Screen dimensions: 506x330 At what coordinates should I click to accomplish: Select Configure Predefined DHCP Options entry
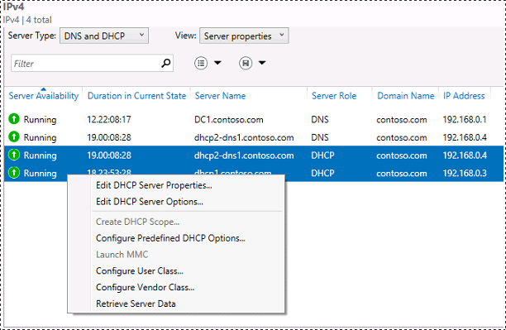click(x=170, y=238)
